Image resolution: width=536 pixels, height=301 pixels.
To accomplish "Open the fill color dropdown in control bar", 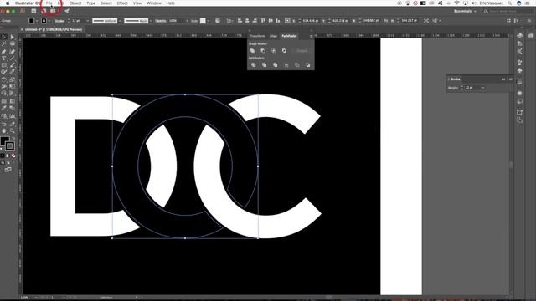I will (x=37, y=21).
